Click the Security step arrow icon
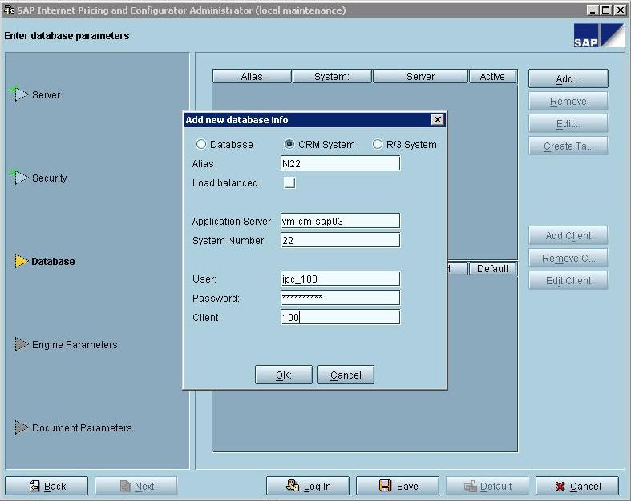 click(19, 178)
